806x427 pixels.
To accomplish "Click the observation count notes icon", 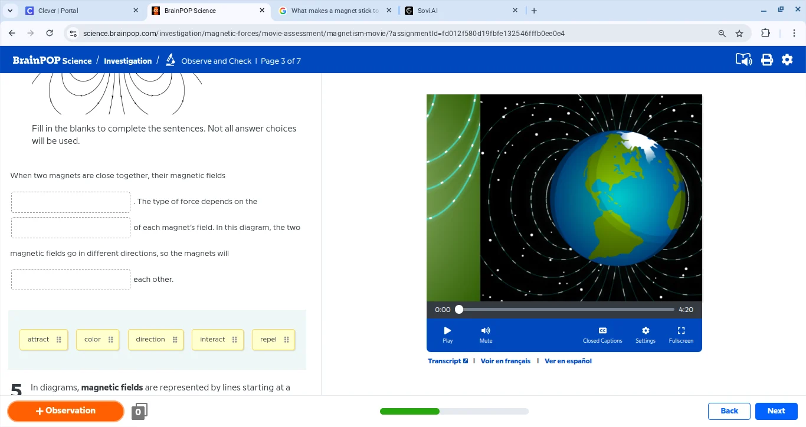I will [x=139, y=411].
